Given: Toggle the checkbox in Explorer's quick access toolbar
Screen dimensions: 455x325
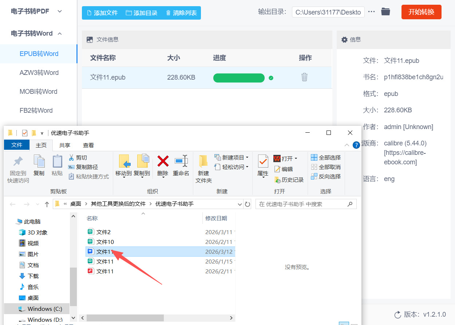Looking at the screenshot, I should coord(24,133).
